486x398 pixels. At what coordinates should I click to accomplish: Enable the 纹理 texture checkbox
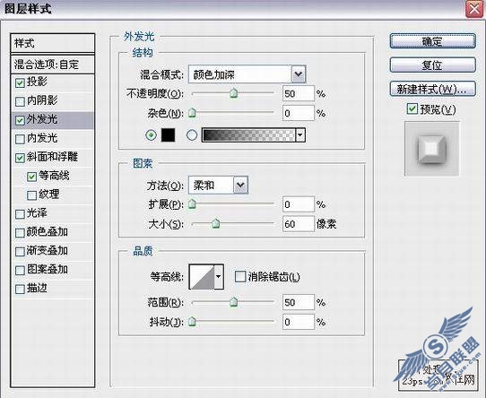(x=31, y=195)
